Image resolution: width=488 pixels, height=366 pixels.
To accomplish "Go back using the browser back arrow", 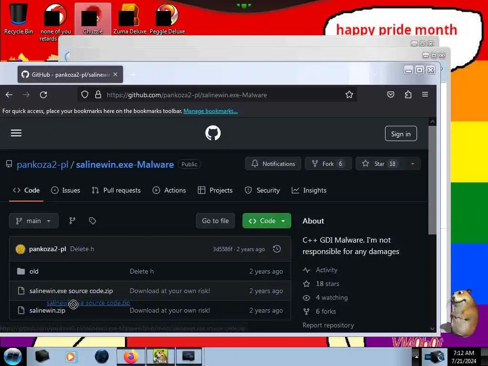I will [9, 95].
